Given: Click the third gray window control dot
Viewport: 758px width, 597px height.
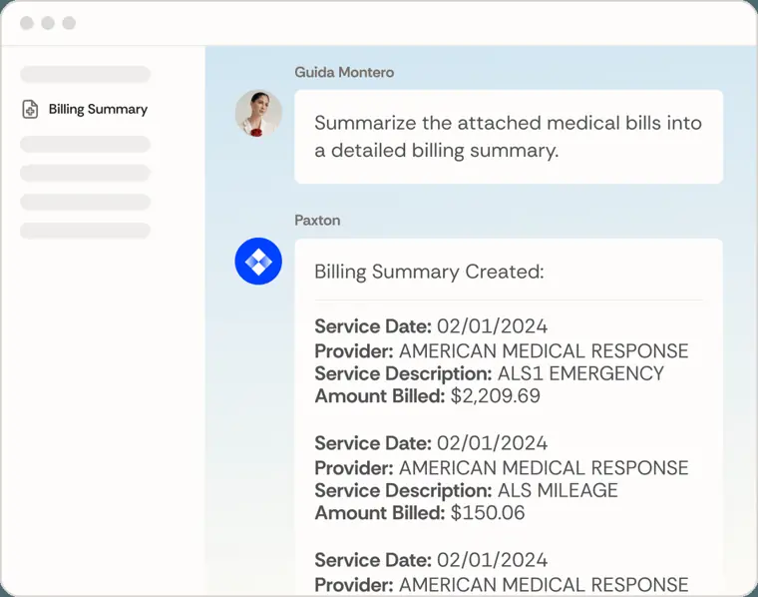Looking at the screenshot, I should coord(69,23).
